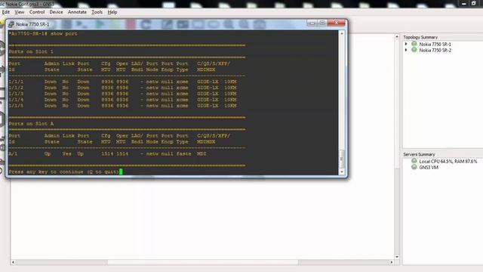Image resolution: width=483 pixels, height=272 pixels.
Task: Click the A/1 port row in terminal
Action: tap(107, 153)
